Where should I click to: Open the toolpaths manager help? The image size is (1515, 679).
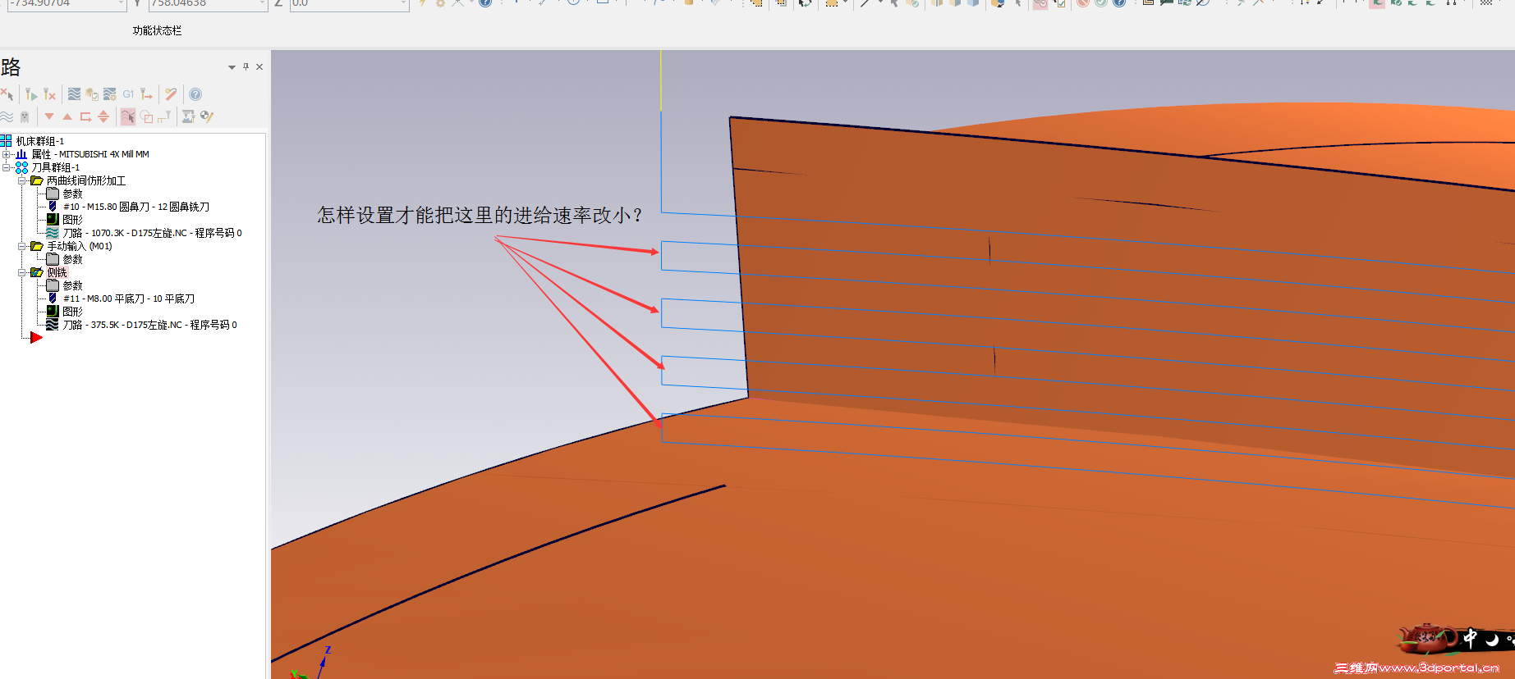coord(195,94)
